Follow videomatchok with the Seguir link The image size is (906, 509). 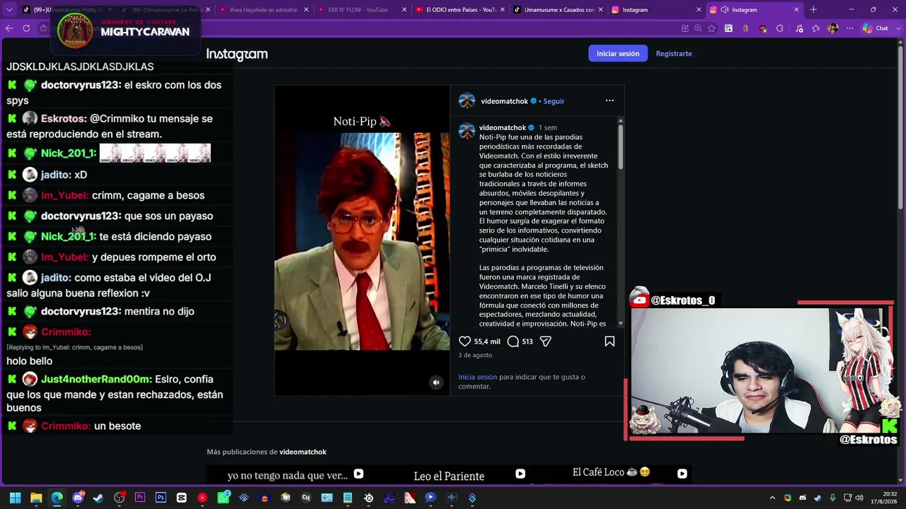coord(554,101)
